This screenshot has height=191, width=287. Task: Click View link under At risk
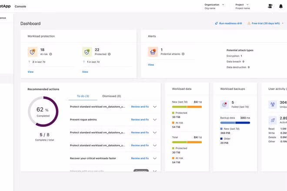[30, 72]
